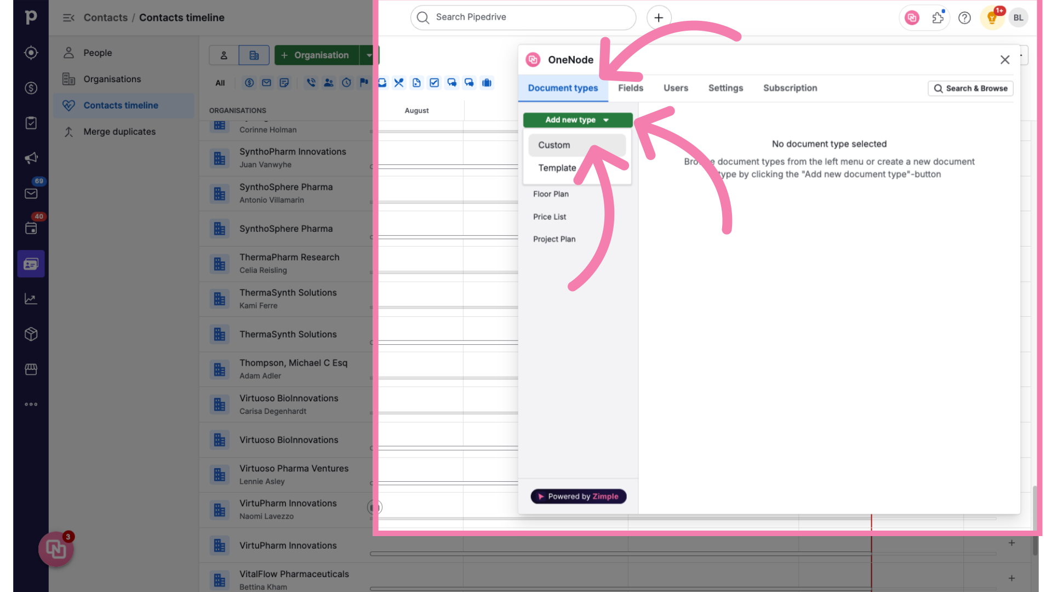
Task: Switch to the Subscription tab
Action: click(790, 88)
